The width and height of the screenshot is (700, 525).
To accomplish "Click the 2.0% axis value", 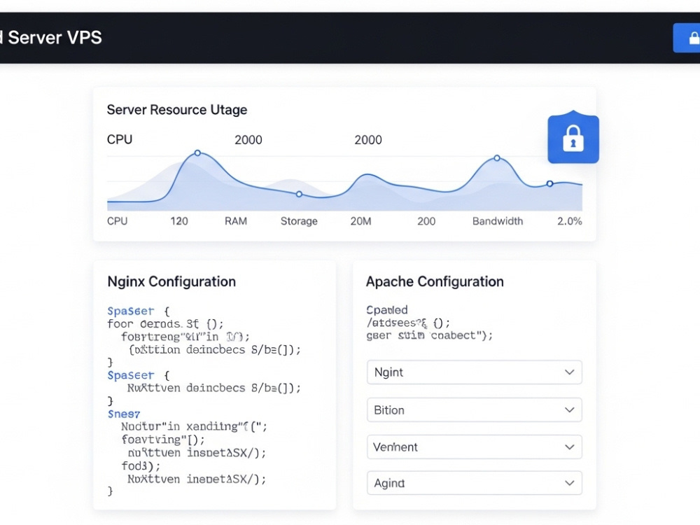I will click(569, 221).
